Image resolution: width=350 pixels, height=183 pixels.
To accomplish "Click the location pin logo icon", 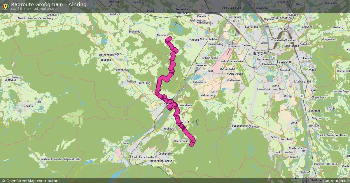I will [5, 6].
